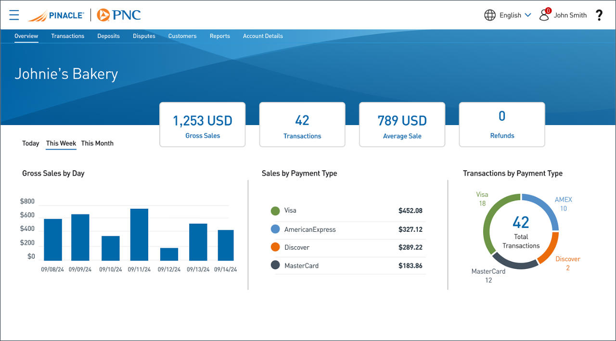Select the This Week time range
The width and height of the screenshot is (616, 341).
coord(61,143)
